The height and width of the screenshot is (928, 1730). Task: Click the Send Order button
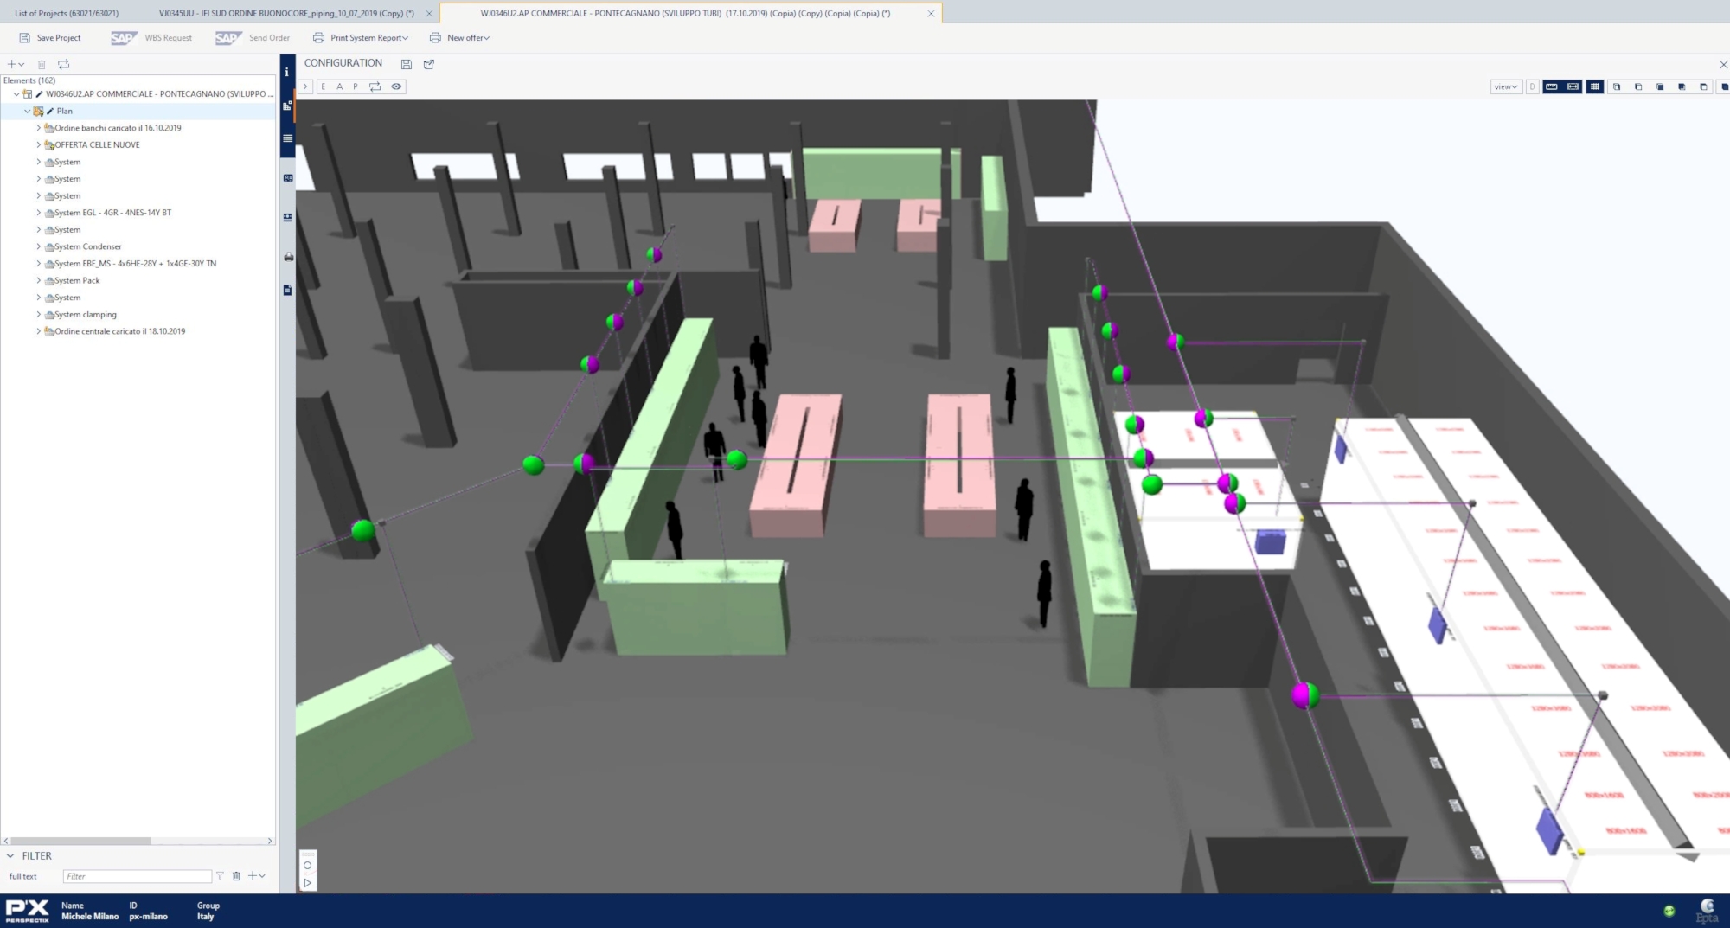pyautogui.click(x=253, y=38)
